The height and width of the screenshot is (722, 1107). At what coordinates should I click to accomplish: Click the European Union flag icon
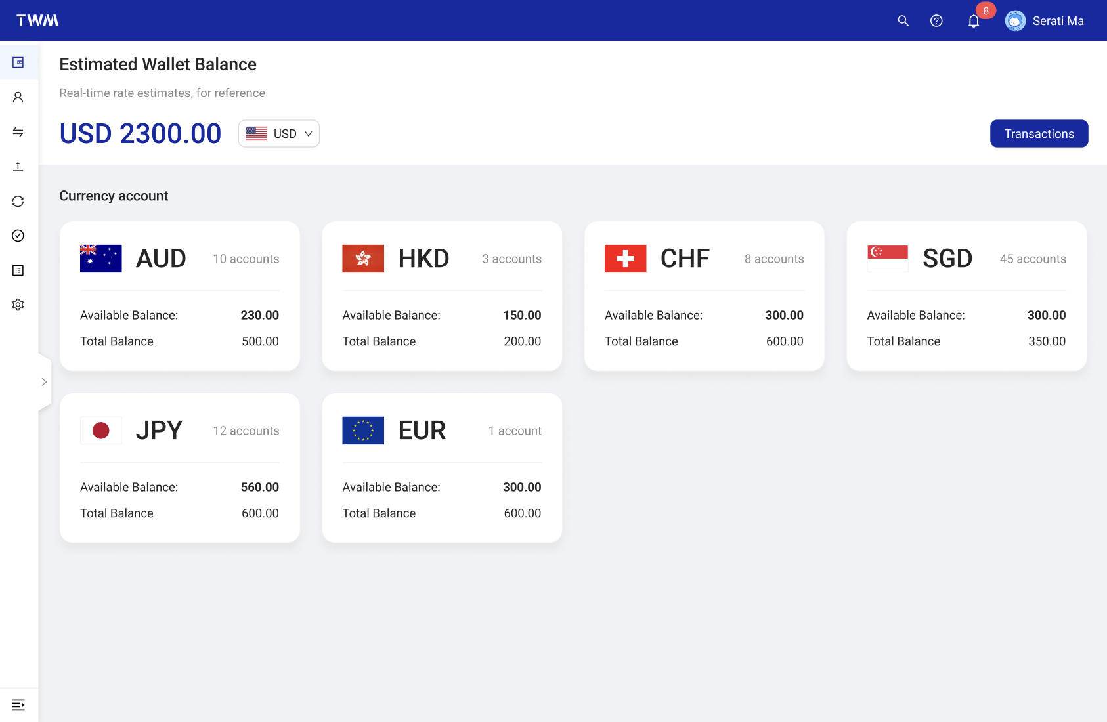click(363, 431)
